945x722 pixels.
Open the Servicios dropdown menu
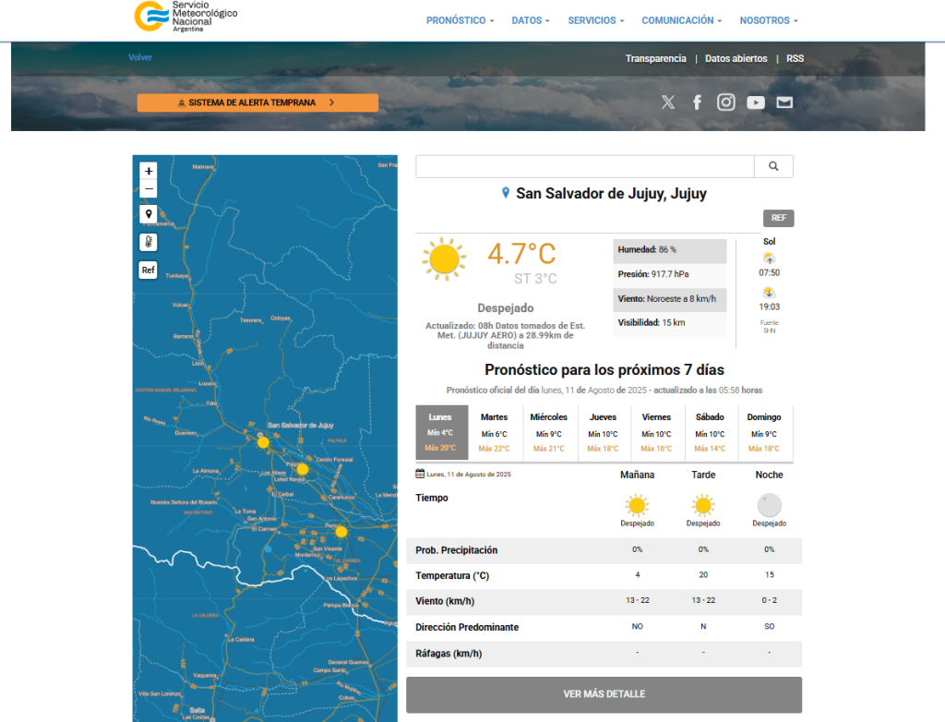pos(595,20)
